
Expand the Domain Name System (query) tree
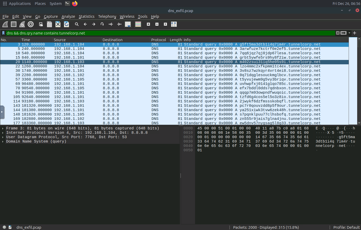3,141
